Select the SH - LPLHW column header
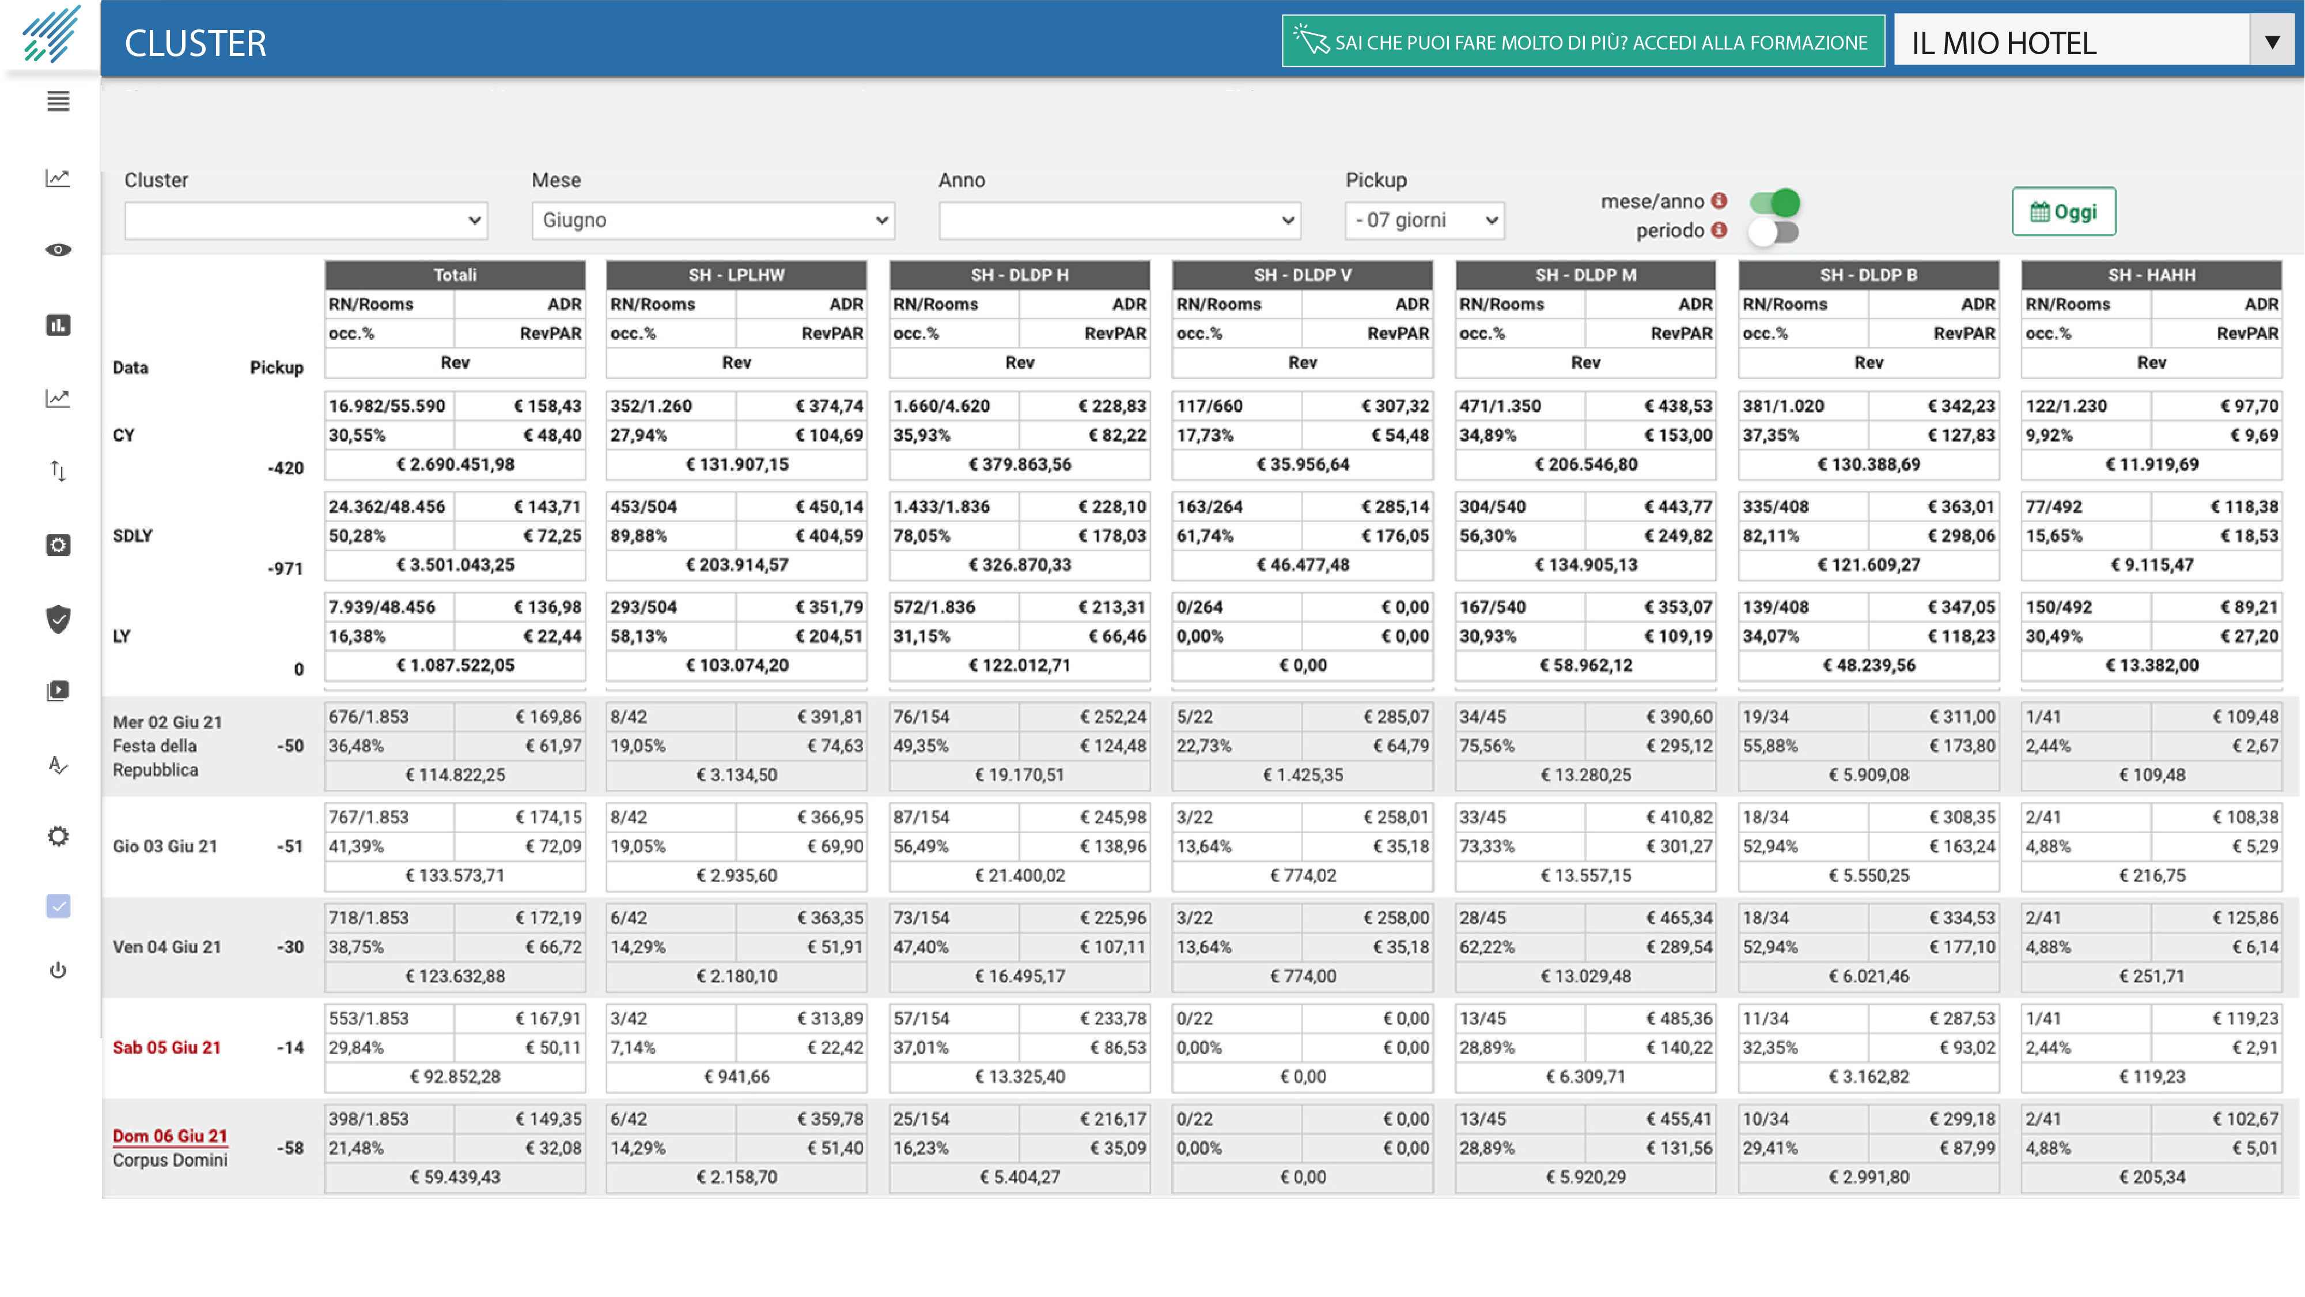This screenshot has width=2305, height=1297. pos(736,275)
